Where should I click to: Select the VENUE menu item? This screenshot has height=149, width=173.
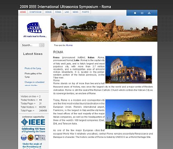coord(48,12)
